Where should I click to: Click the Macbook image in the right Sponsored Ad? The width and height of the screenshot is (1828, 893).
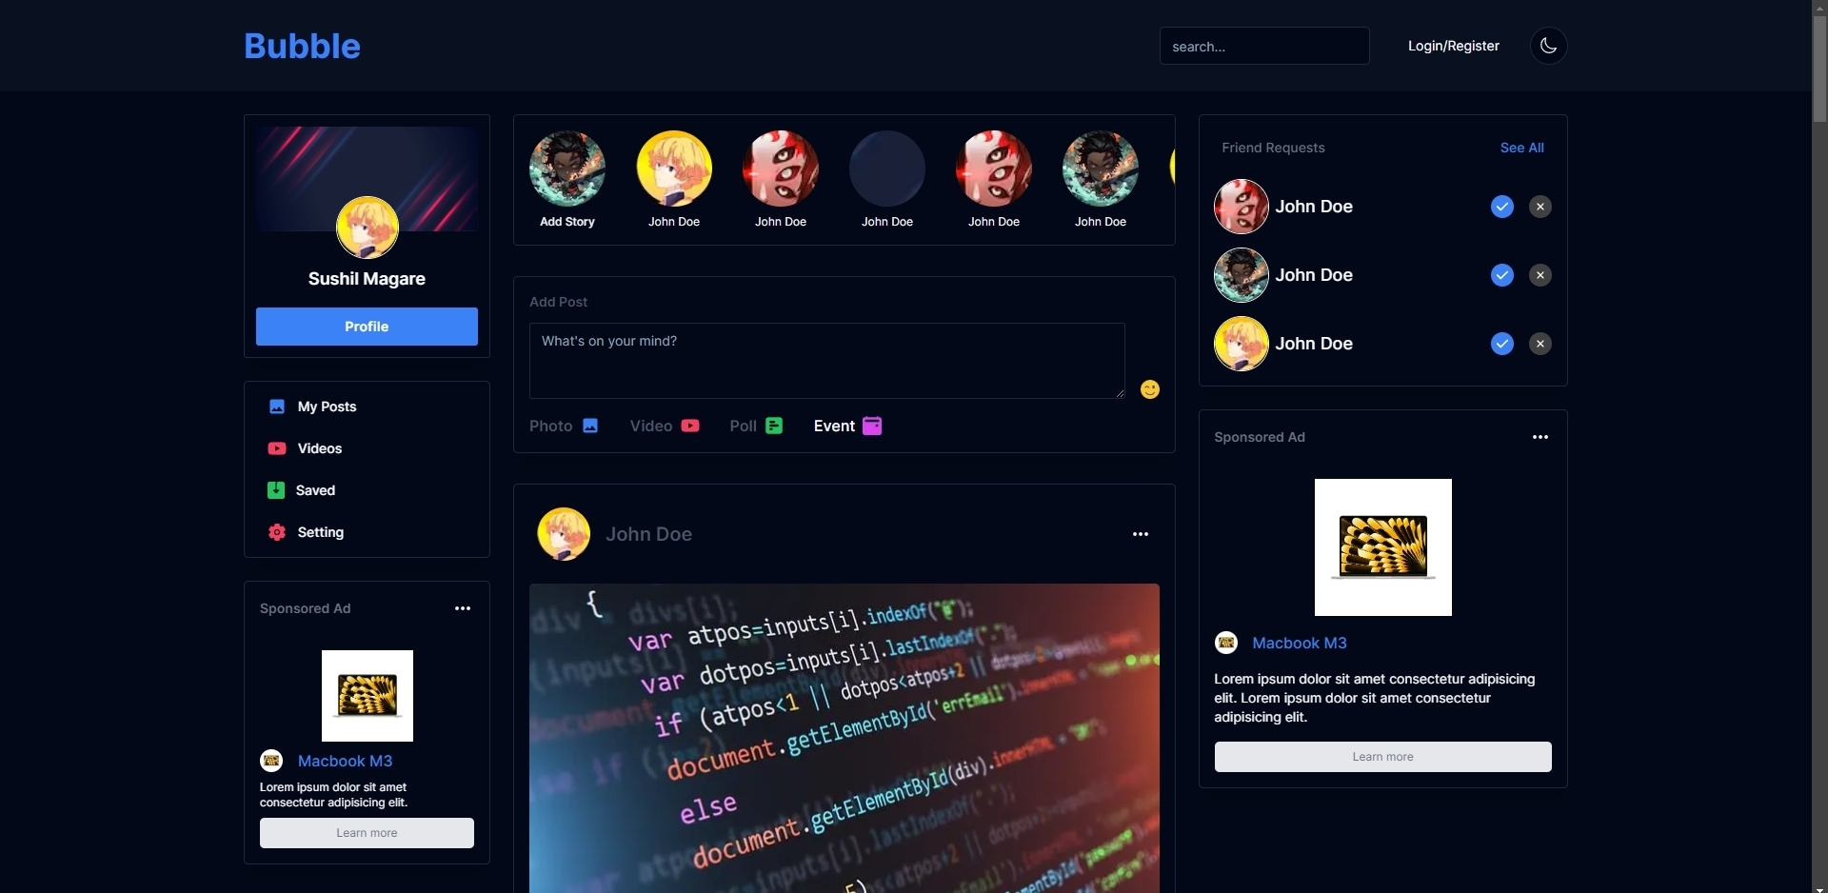pyautogui.click(x=1382, y=547)
